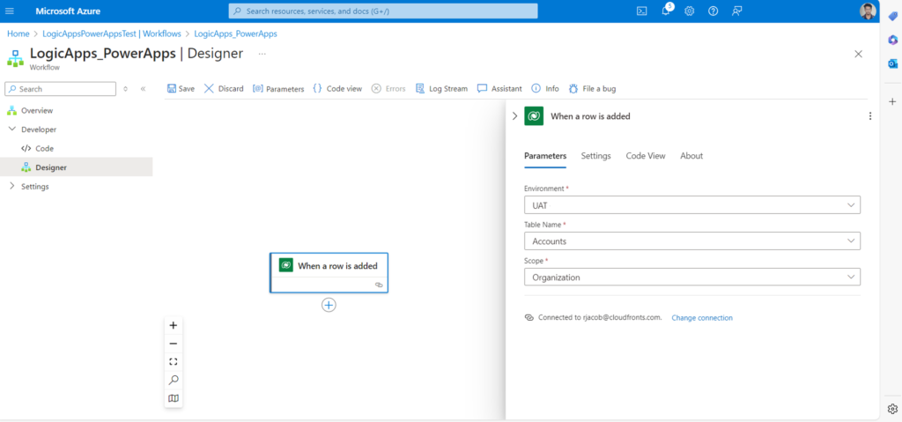Fit the workflow to view
The image size is (902, 422).
(174, 361)
